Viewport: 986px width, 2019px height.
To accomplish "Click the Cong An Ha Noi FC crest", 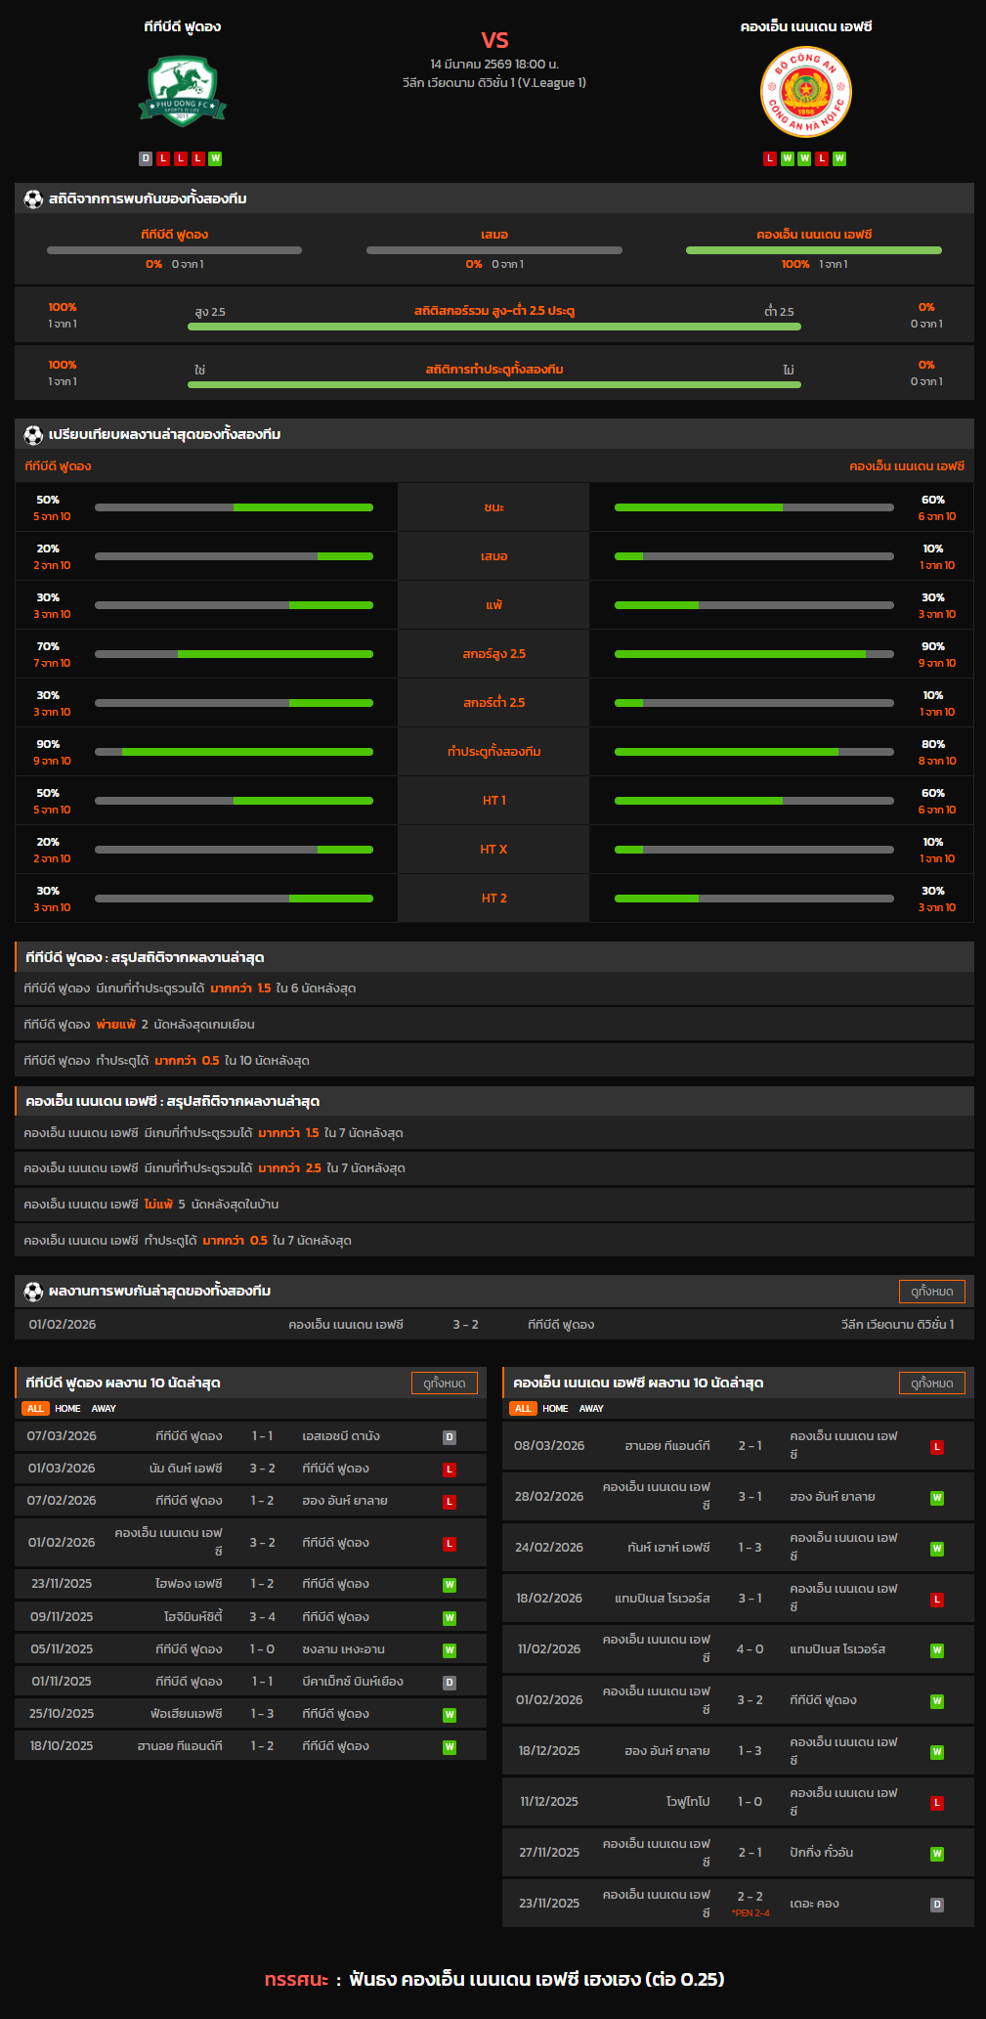I will pos(805,92).
